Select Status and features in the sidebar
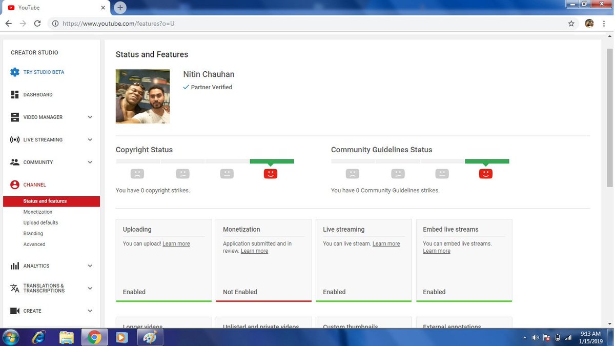This screenshot has width=615, height=346. pyautogui.click(x=51, y=201)
